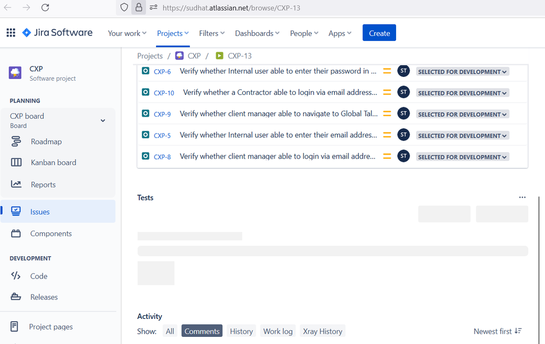Click the Create button
545x344 pixels.
[x=379, y=33]
